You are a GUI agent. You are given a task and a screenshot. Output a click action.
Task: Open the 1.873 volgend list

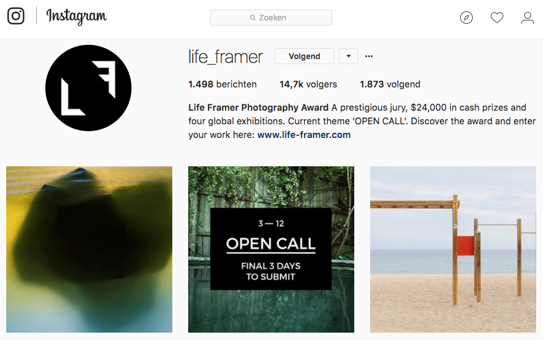[390, 85]
